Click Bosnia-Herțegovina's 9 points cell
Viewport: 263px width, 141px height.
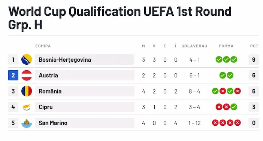pos(254,59)
